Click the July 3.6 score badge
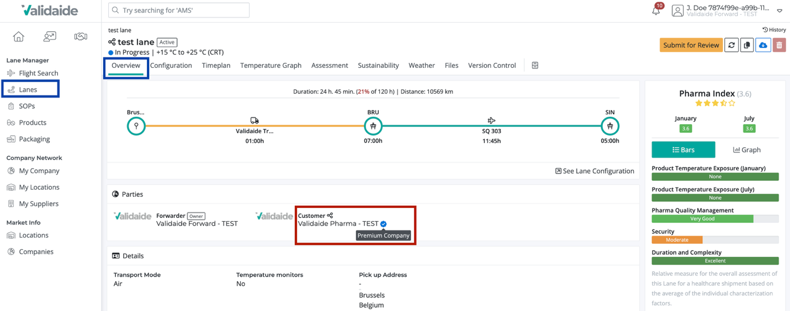The image size is (790, 311). coord(749,128)
